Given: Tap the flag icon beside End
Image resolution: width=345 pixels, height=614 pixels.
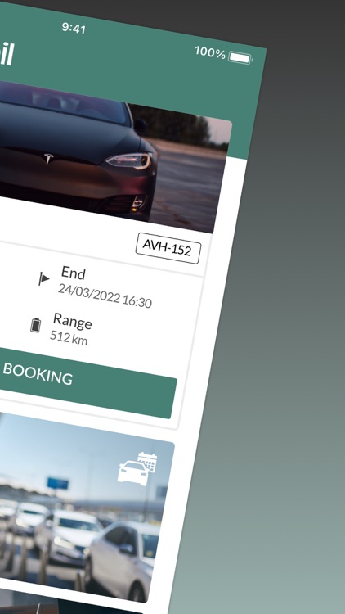Looking at the screenshot, I should click(x=43, y=278).
